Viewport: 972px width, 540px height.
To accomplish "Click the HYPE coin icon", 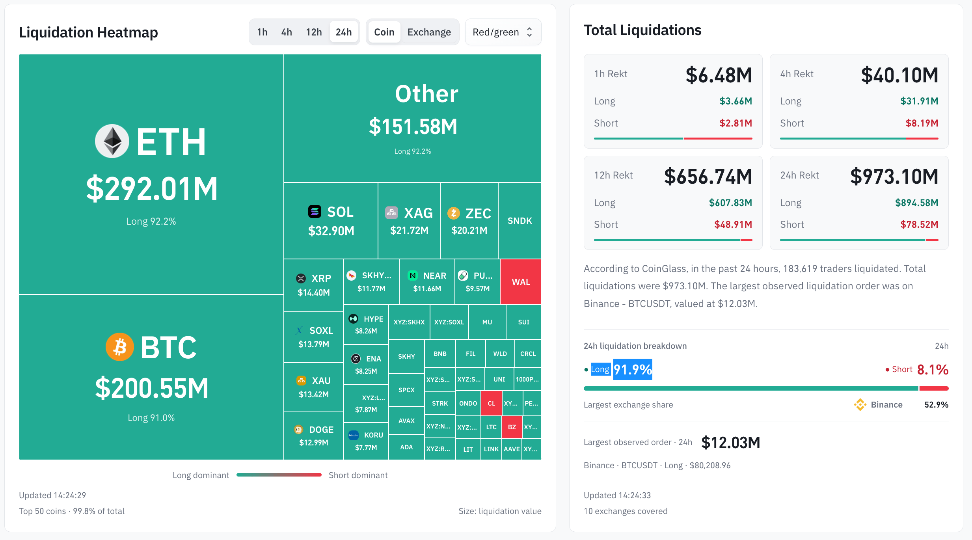I will coord(354,318).
